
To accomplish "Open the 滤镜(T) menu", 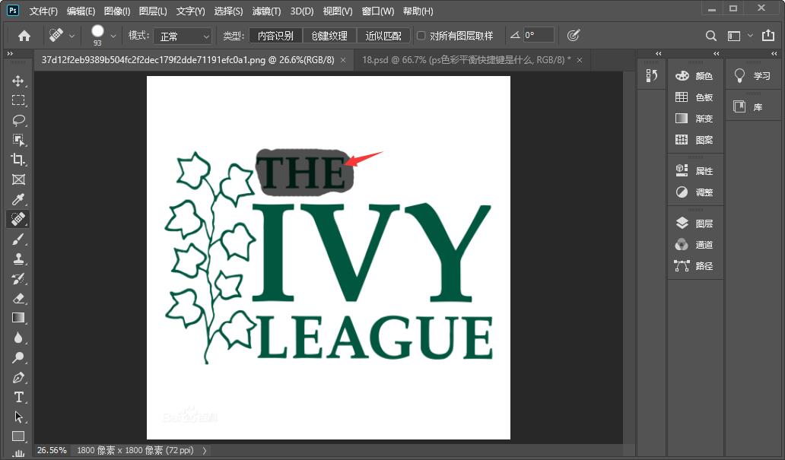I will 266,11.
